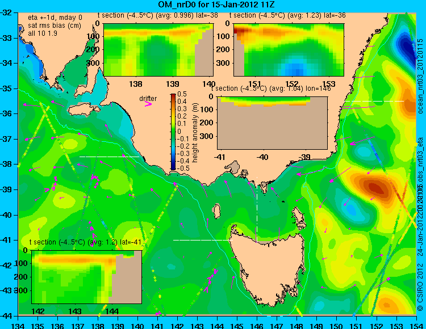Image resolution: width=426 pixels, height=329 pixels.
Task: Click the orange warm eddy near 152.5E, 43.5S
Action: (x=388, y=304)
